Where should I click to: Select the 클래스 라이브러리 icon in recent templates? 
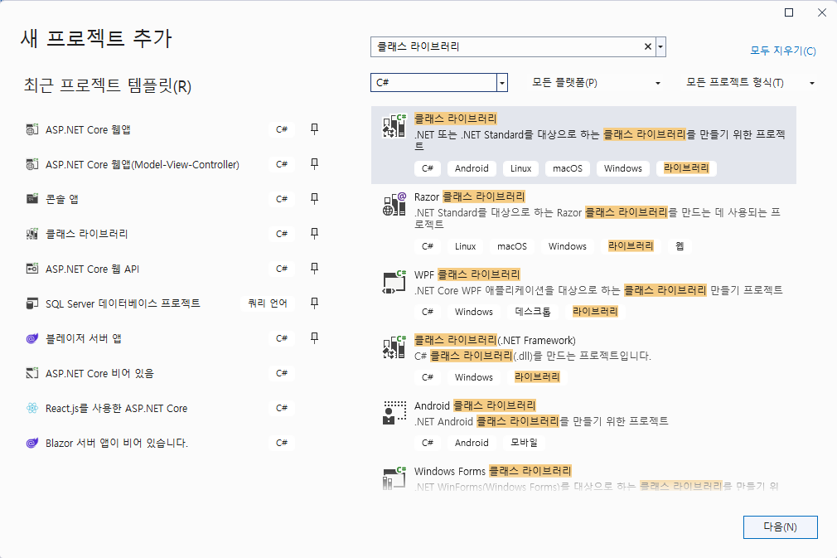click(x=31, y=234)
